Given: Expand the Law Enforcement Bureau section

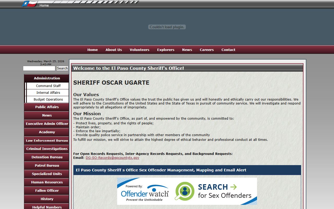Looking at the screenshot, I should coord(47,141).
